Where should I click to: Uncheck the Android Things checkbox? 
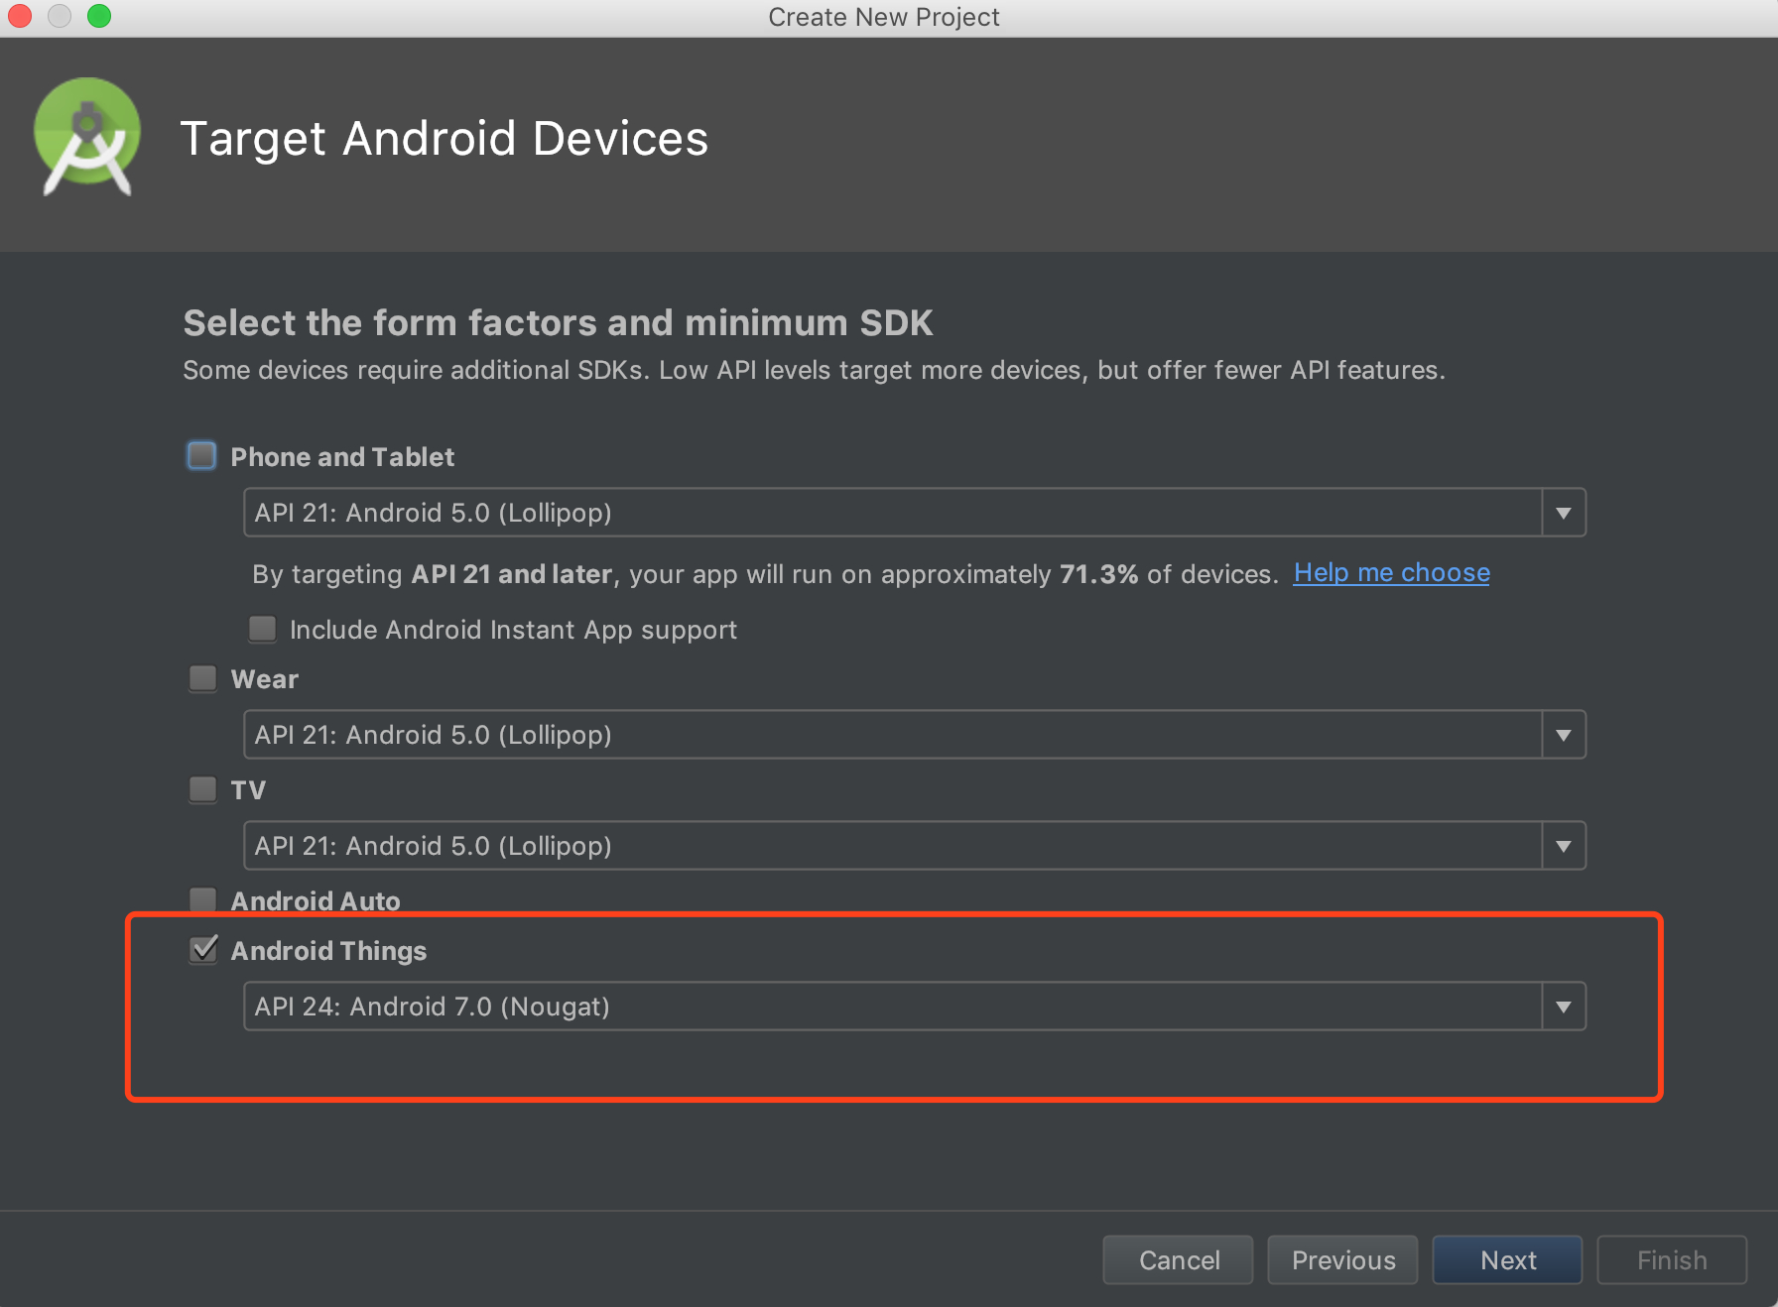(203, 949)
